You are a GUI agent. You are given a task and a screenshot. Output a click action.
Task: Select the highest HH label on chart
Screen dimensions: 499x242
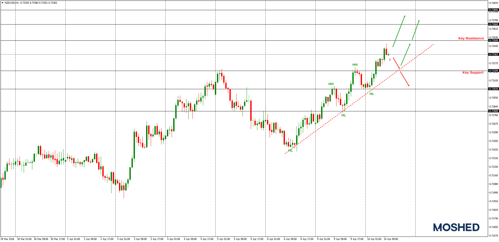[x=355, y=65]
